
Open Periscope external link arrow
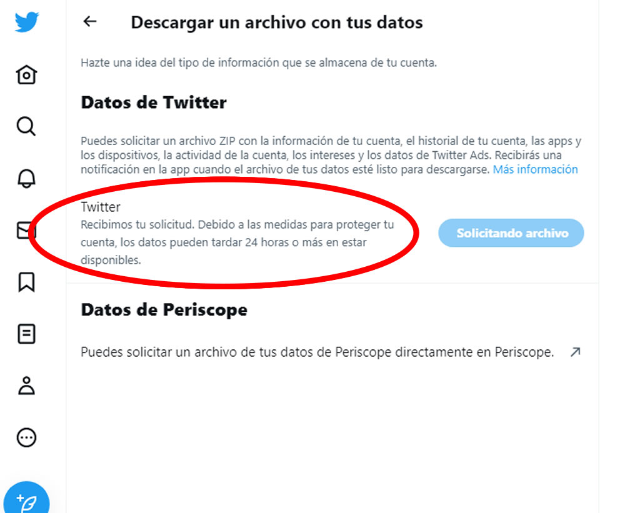tap(575, 352)
